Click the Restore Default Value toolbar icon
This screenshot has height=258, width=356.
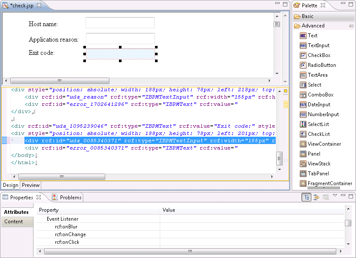tap(326, 197)
